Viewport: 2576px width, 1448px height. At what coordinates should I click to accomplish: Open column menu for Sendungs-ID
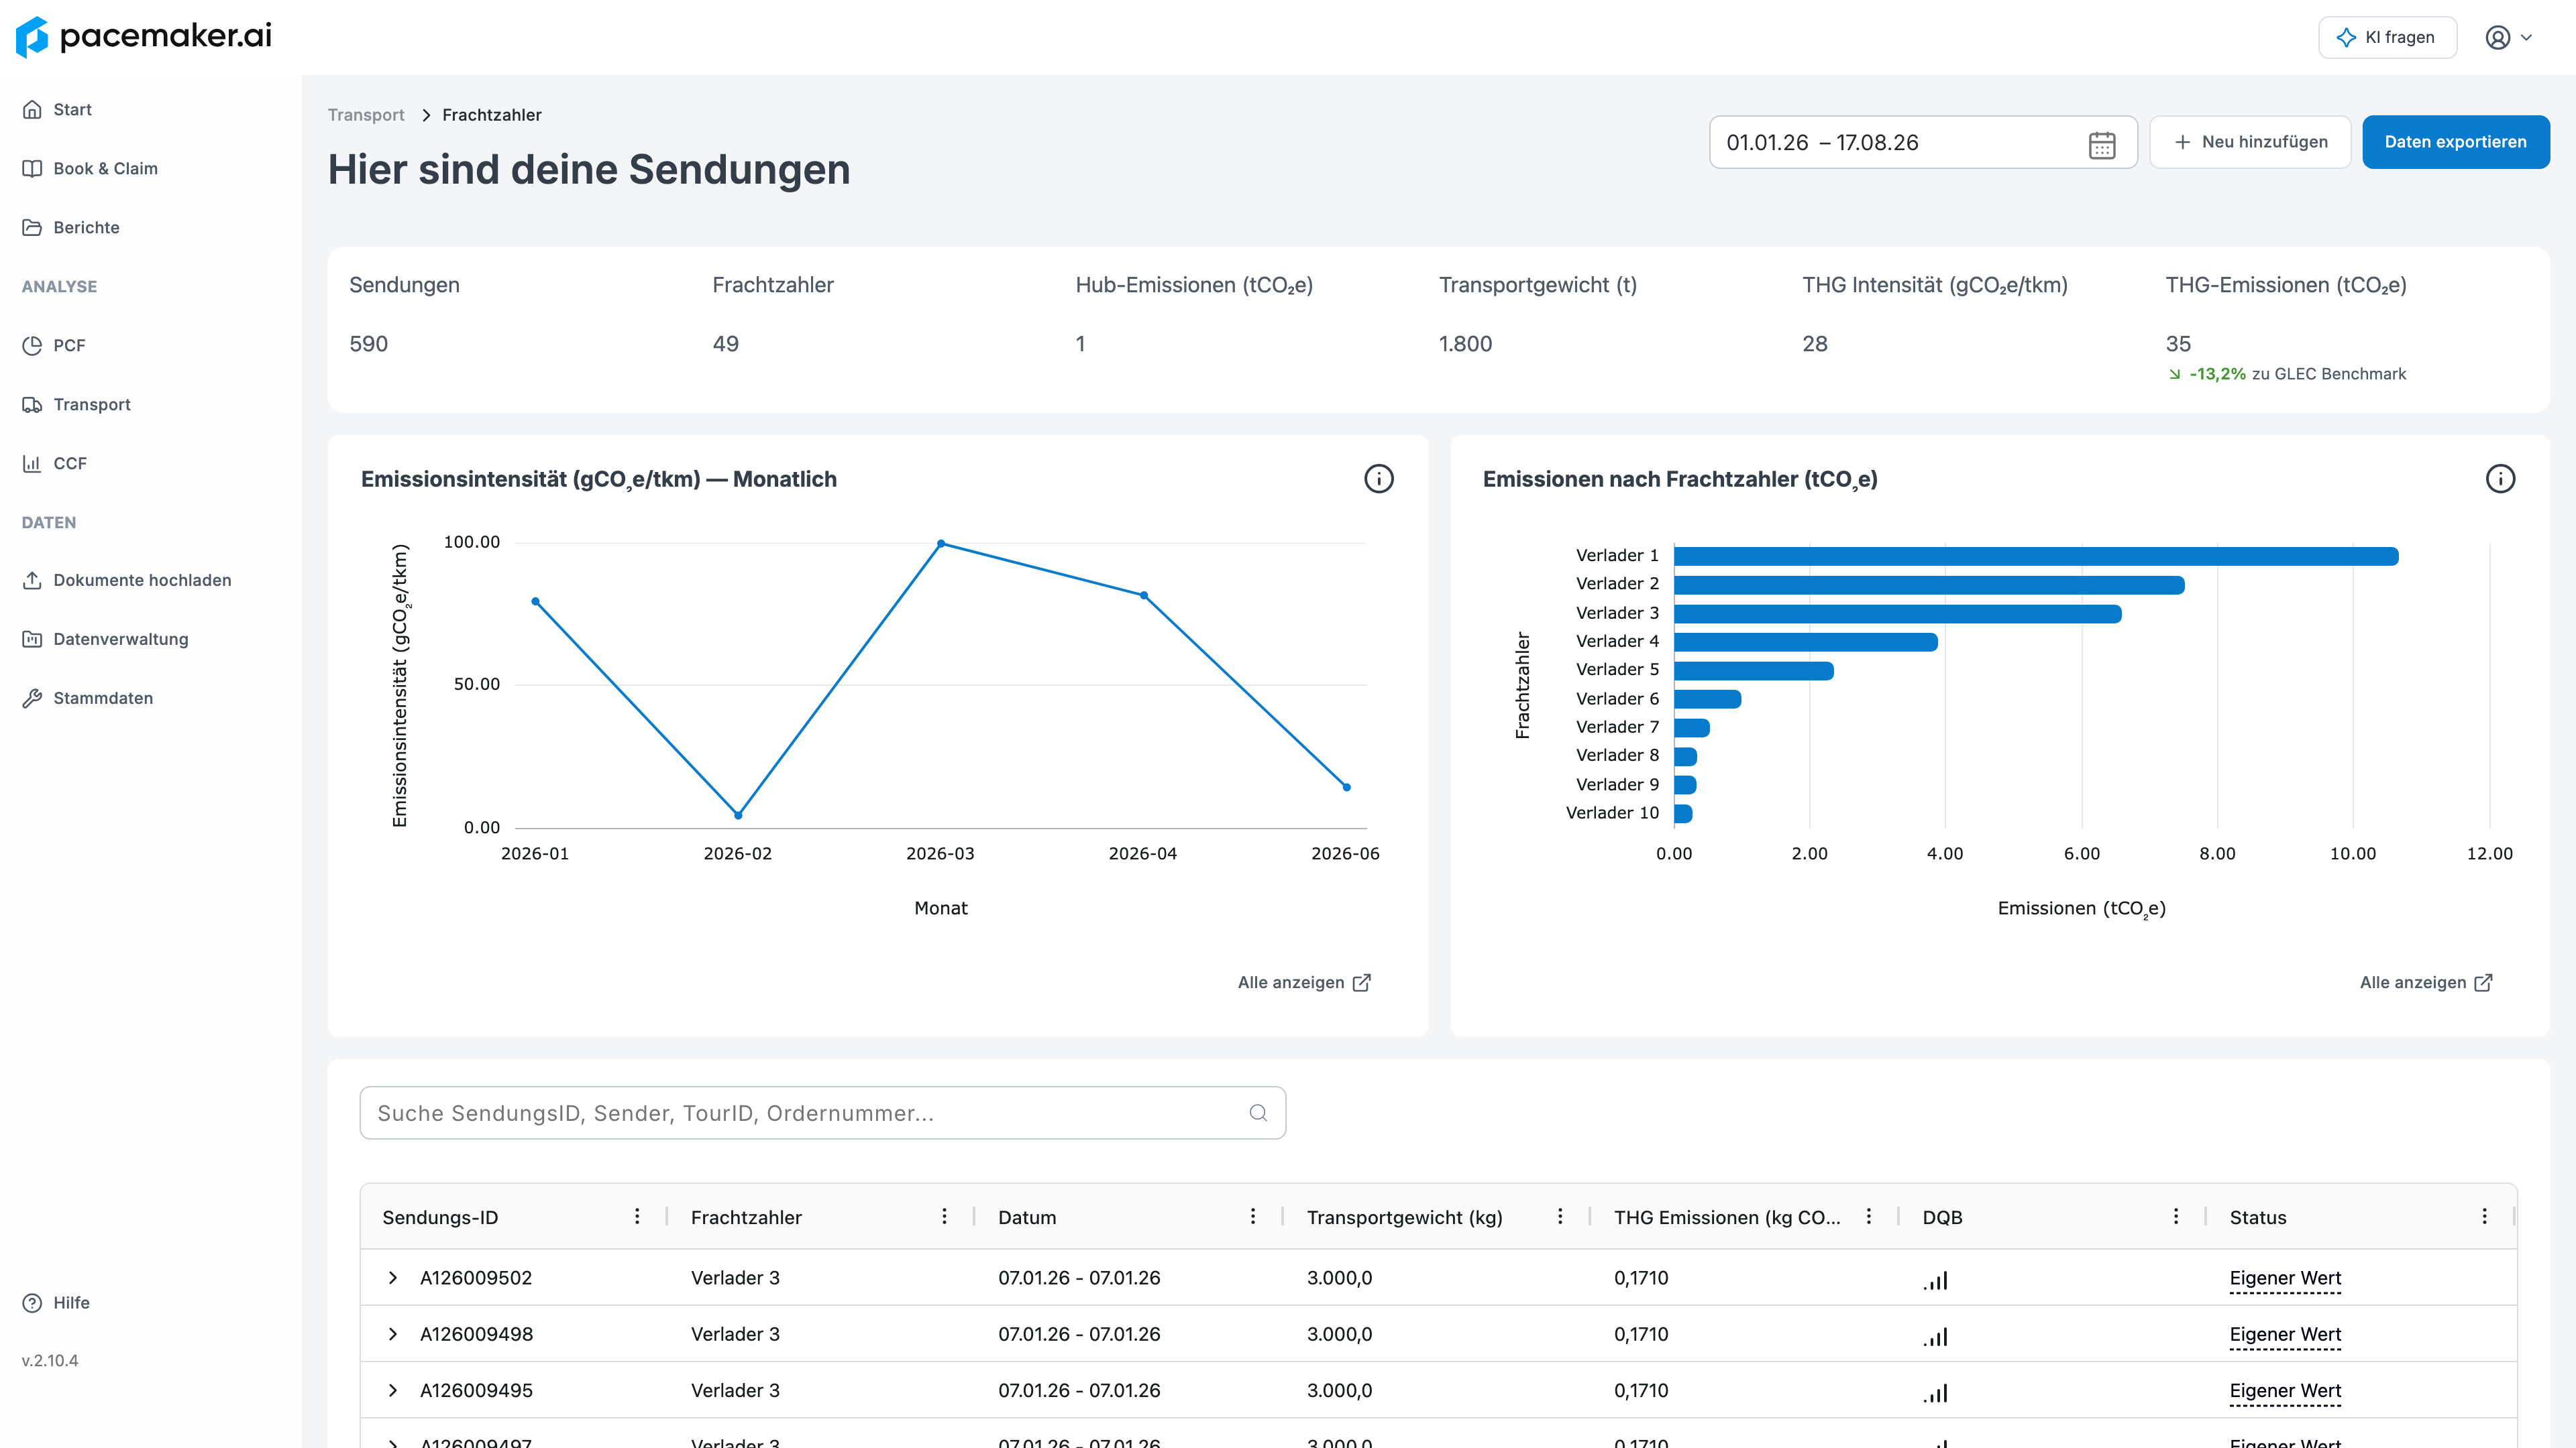[x=637, y=1216]
